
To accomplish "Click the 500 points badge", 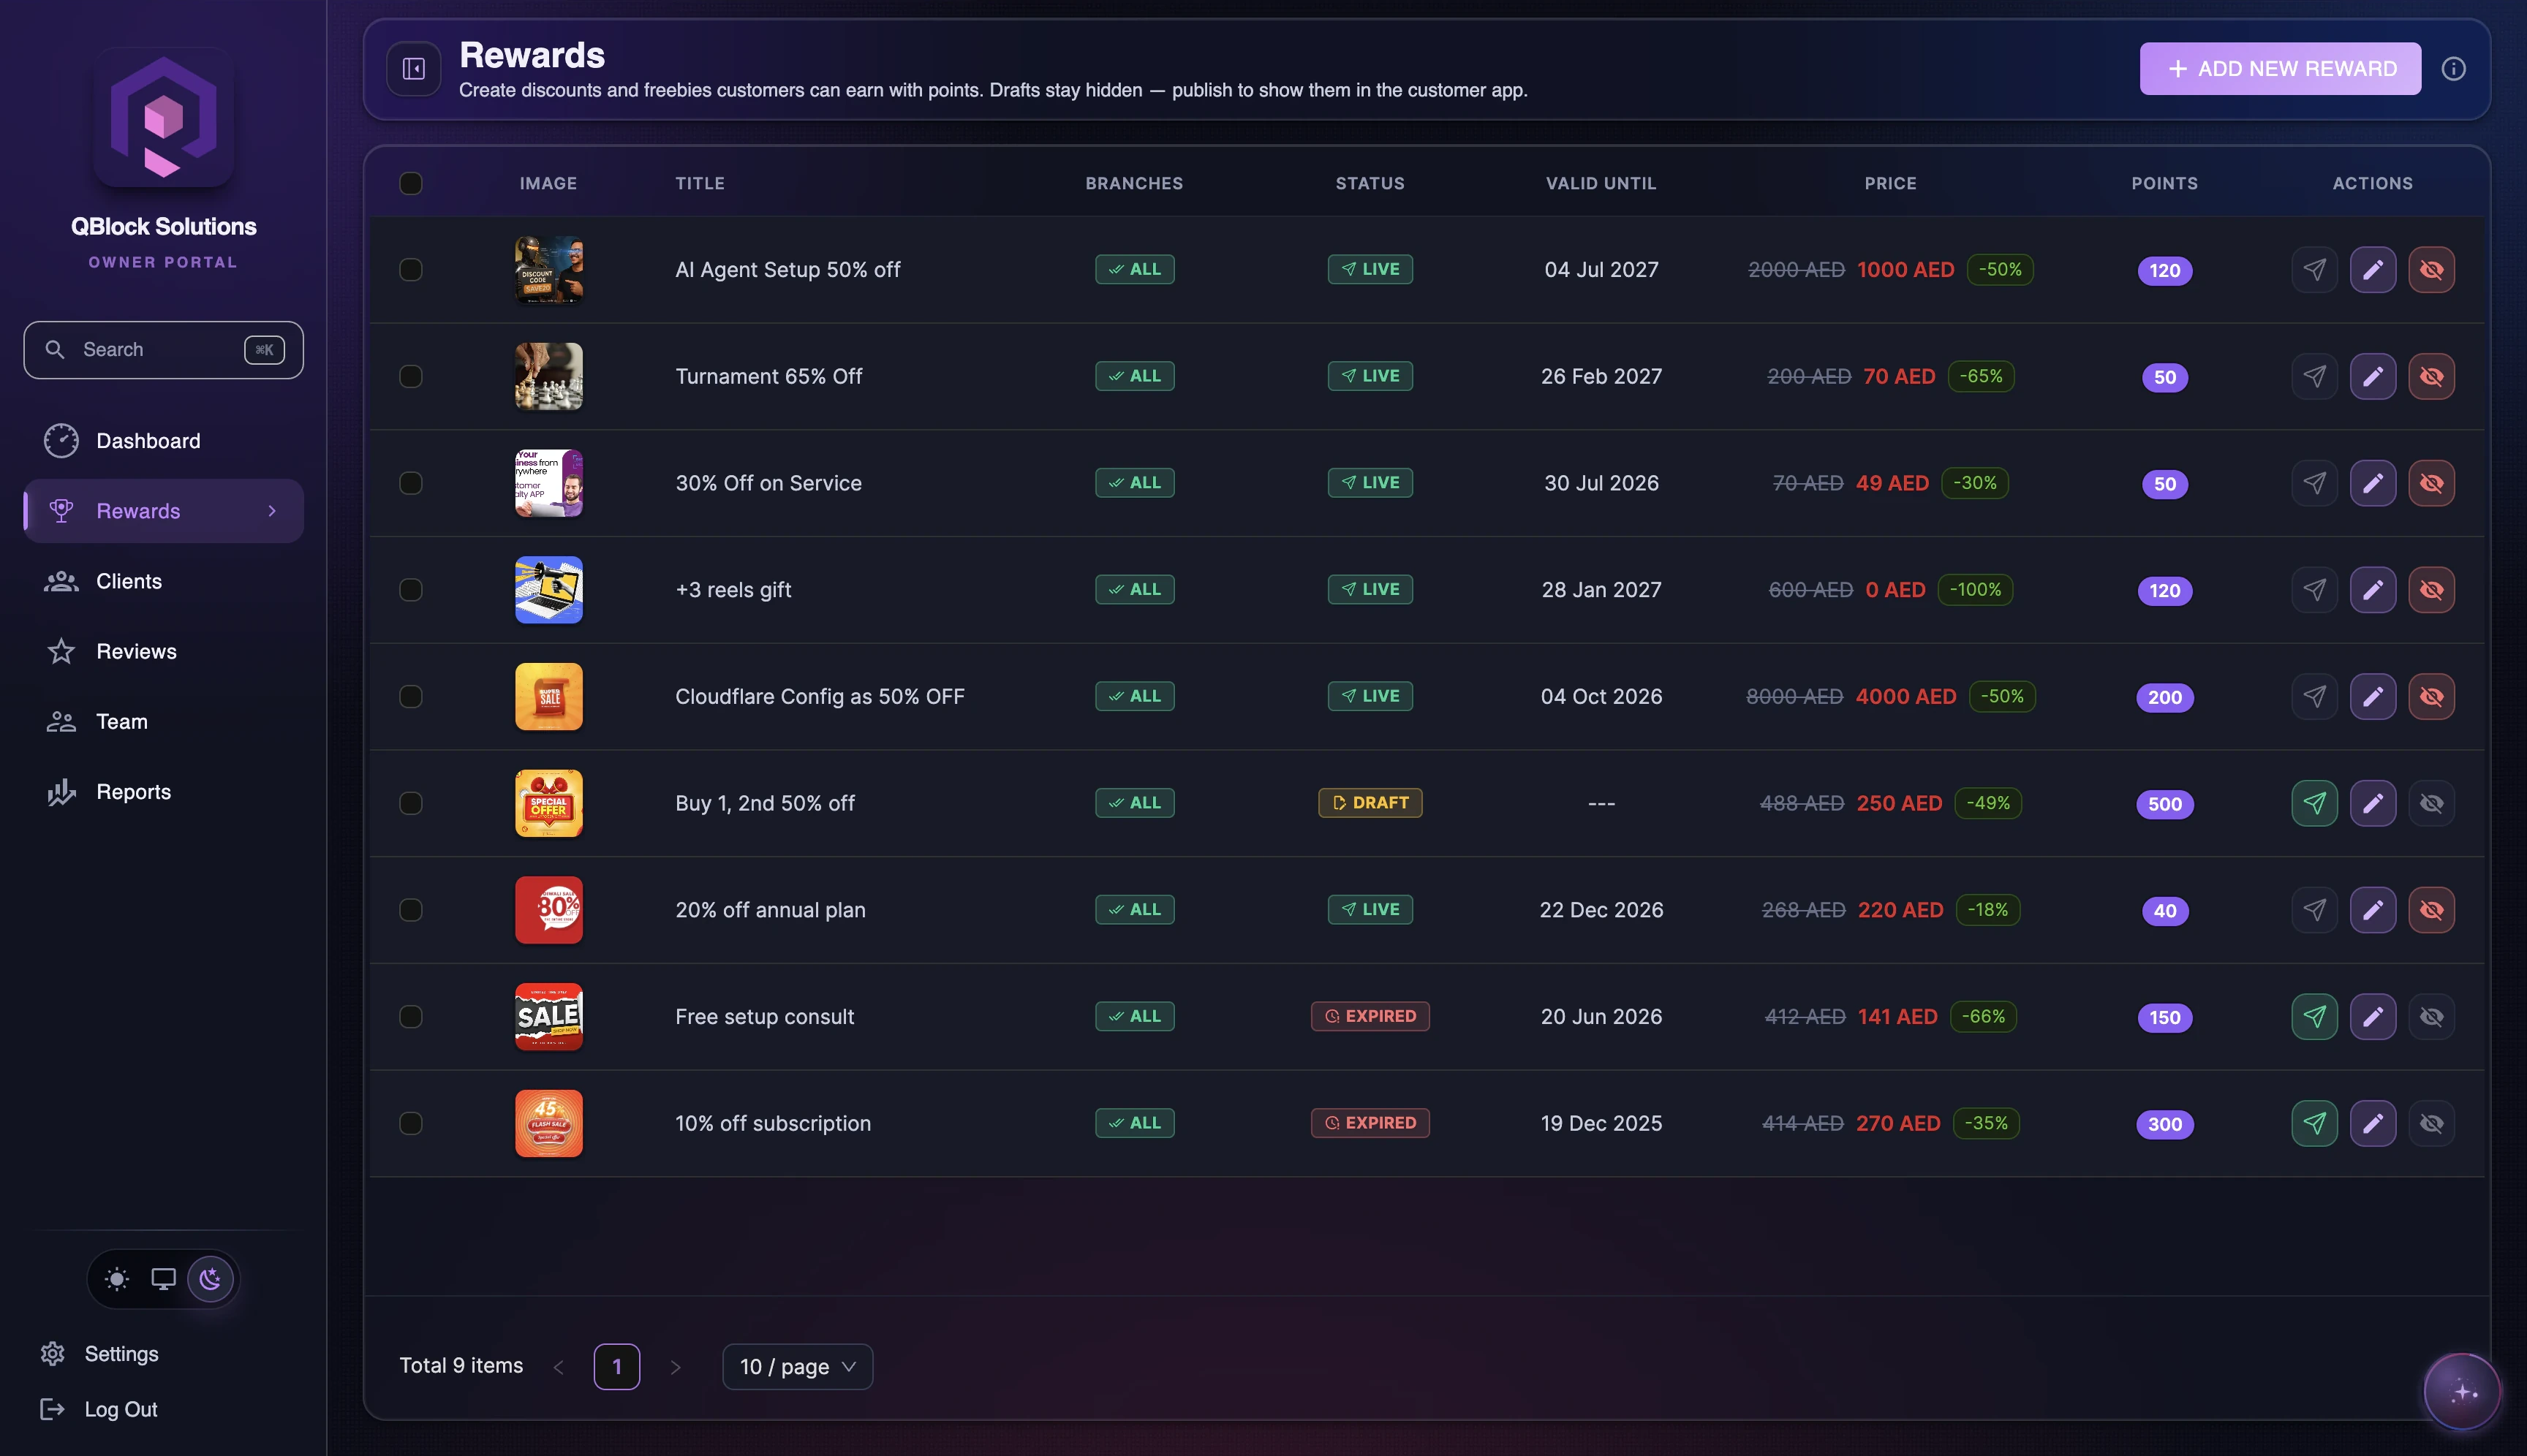I will click(2165, 804).
